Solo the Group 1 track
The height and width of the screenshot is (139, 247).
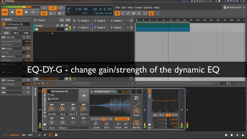click(62, 25)
